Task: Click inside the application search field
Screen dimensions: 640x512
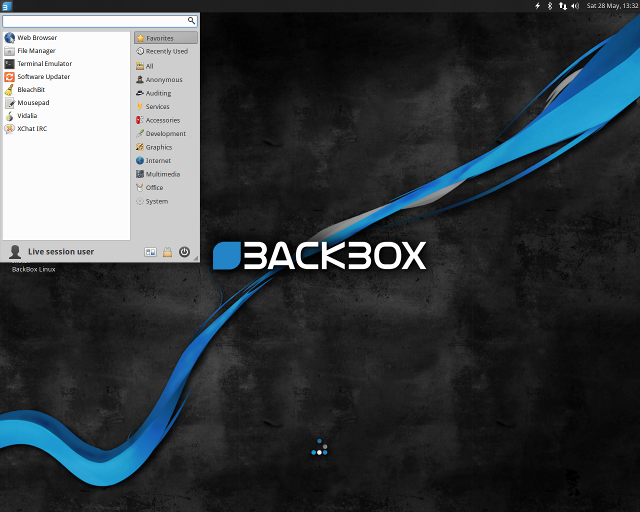Action: (x=95, y=21)
